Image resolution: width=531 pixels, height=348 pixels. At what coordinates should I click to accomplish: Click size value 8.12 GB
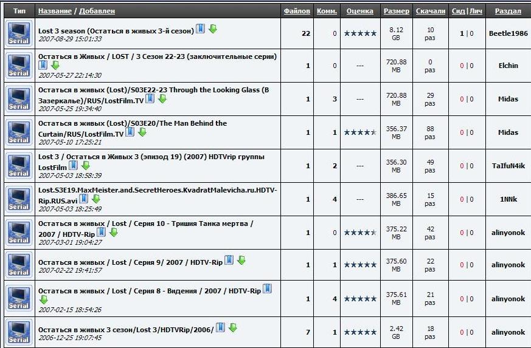396,33
